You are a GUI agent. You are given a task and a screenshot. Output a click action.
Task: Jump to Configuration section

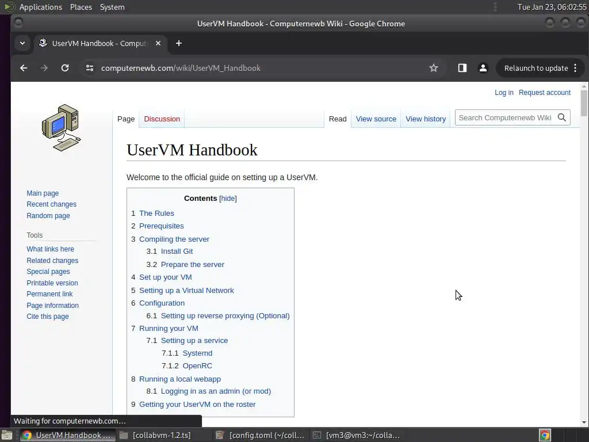point(162,303)
